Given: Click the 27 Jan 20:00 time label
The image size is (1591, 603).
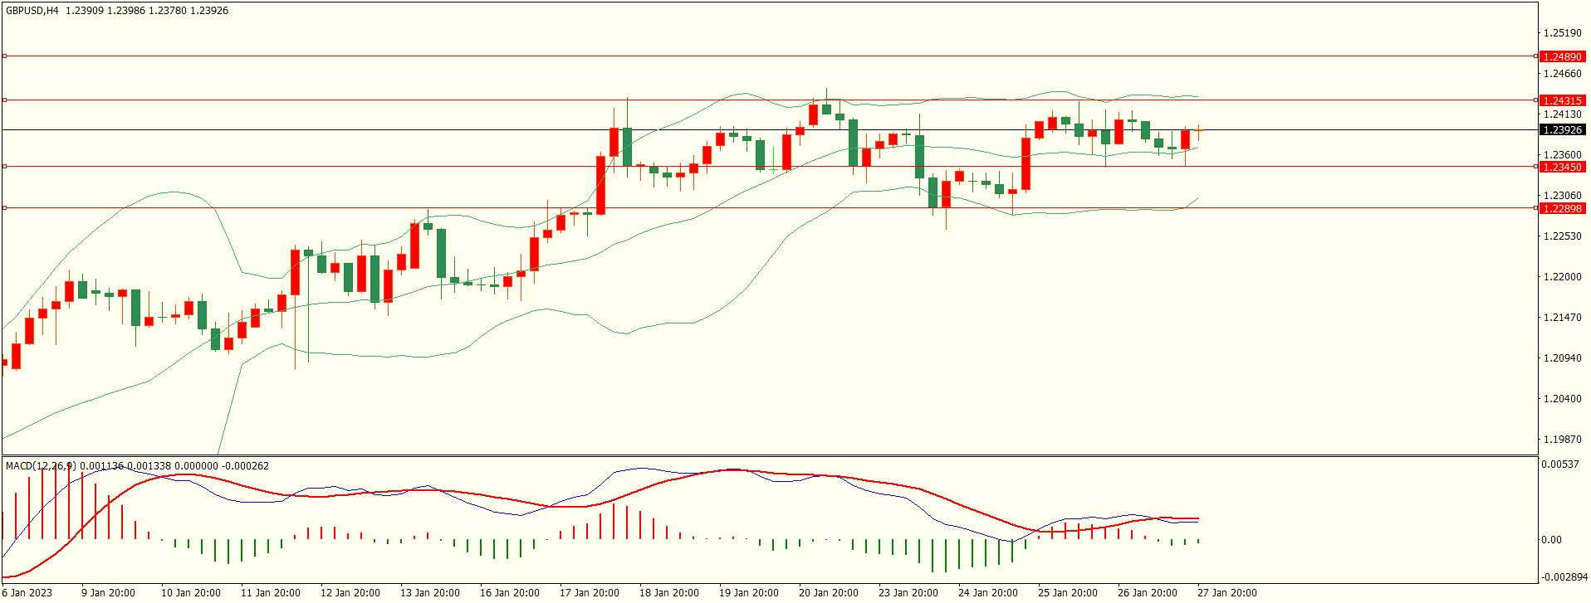Looking at the screenshot, I should tap(1227, 593).
